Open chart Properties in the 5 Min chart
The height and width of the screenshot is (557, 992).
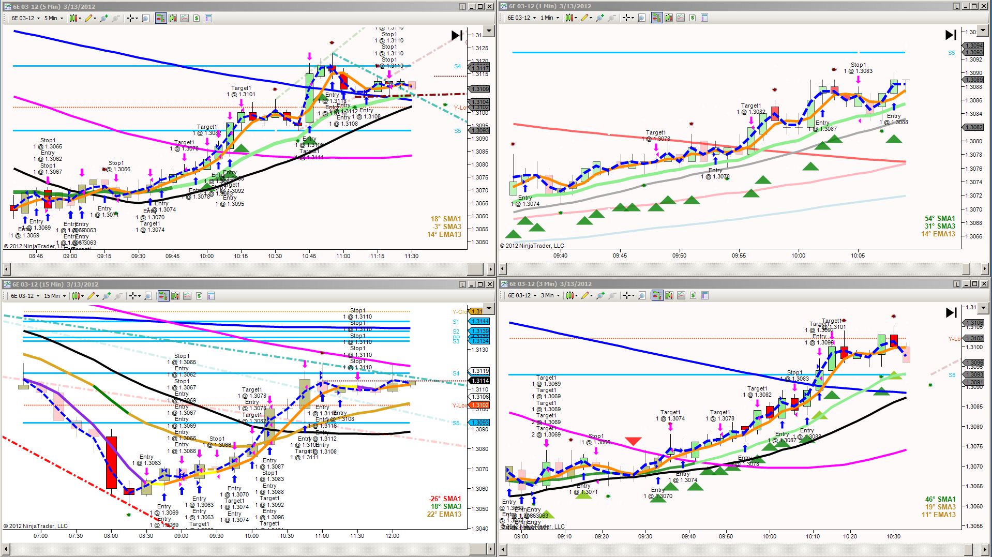pos(208,18)
